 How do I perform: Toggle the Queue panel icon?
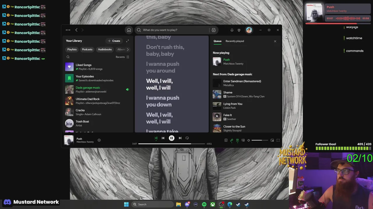[237, 140]
